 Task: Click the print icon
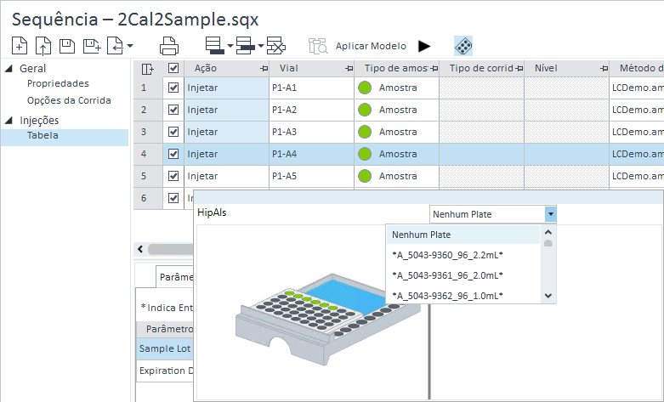click(168, 46)
